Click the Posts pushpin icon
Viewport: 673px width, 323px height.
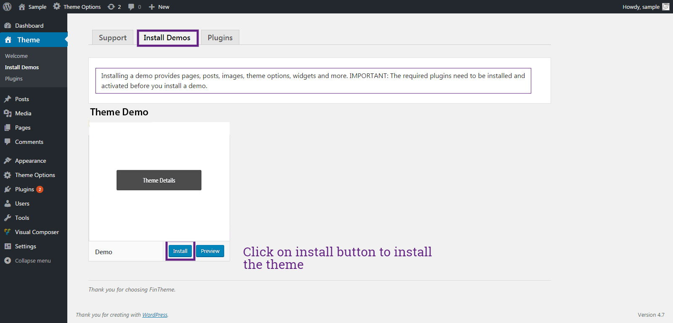click(x=8, y=99)
